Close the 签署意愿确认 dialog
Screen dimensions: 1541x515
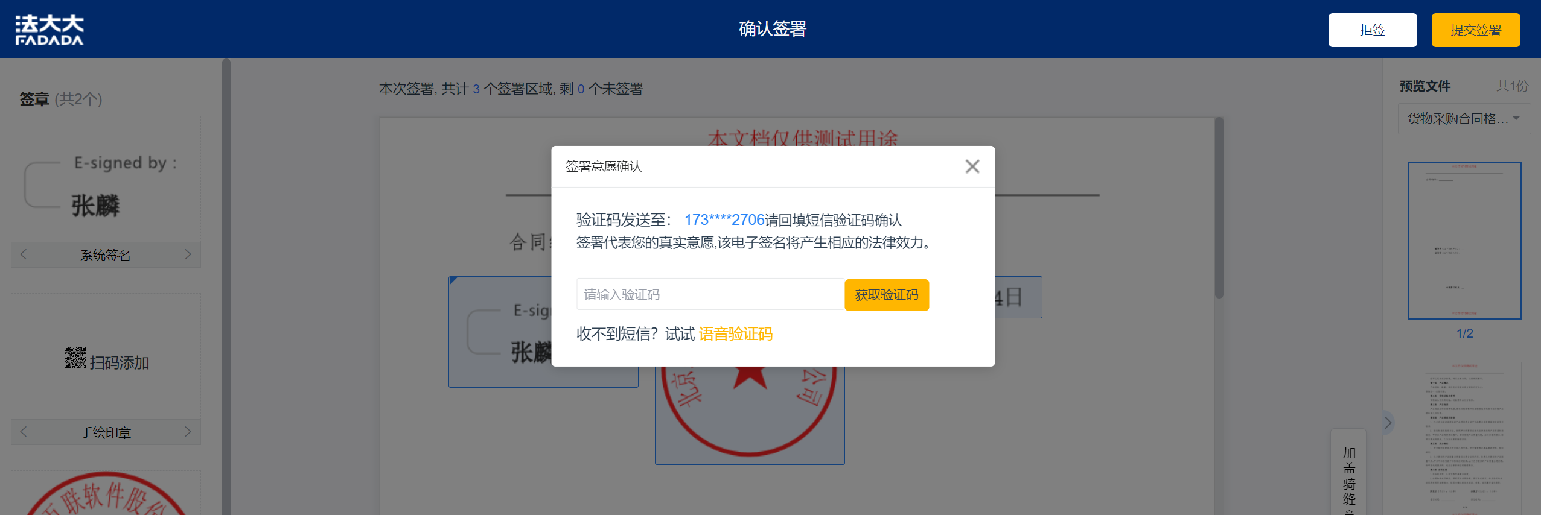(972, 166)
